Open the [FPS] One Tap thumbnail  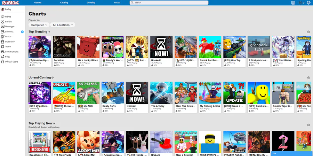pyautogui.click(x=234, y=47)
